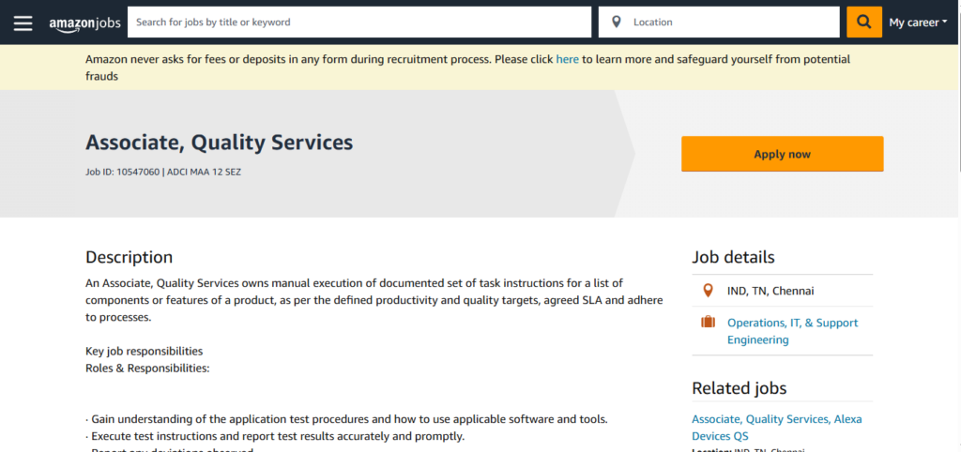Click the 'Roles & Responsibilities:' line
Screen dimensions: 961x452
click(147, 369)
